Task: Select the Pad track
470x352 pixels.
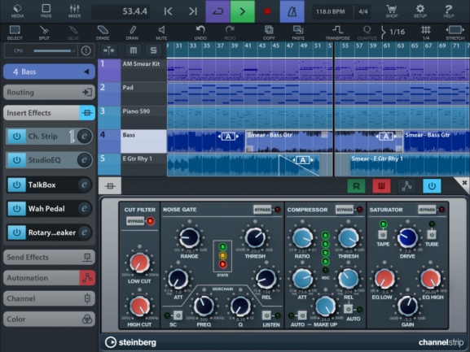Action: click(x=132, y=93)
